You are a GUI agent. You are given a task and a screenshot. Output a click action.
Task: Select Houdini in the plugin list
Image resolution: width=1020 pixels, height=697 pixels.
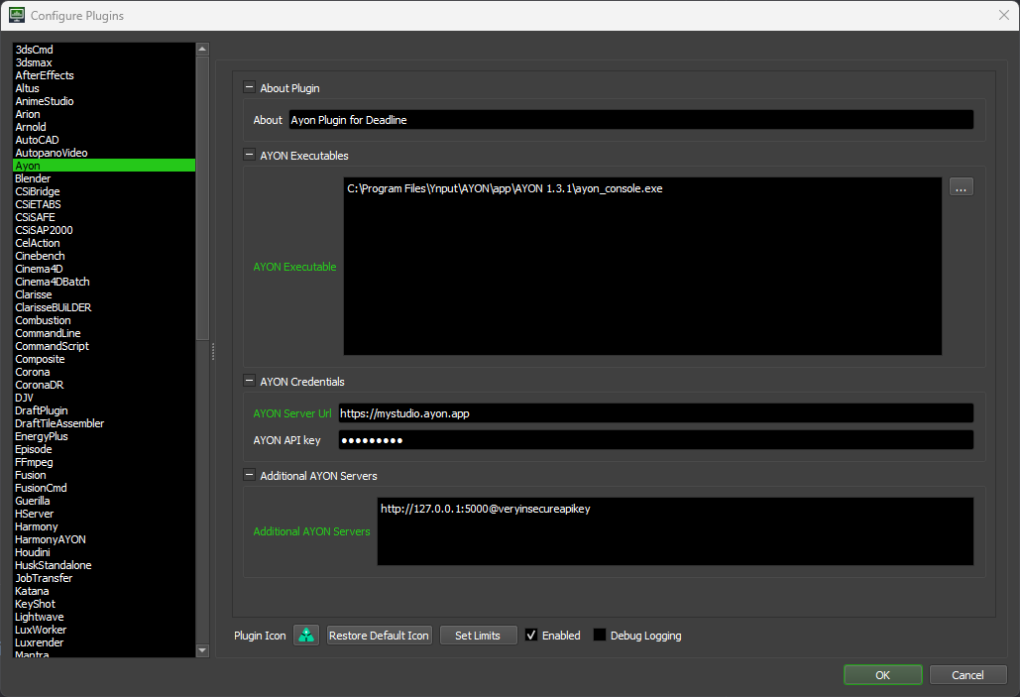(x=104, y=552)
